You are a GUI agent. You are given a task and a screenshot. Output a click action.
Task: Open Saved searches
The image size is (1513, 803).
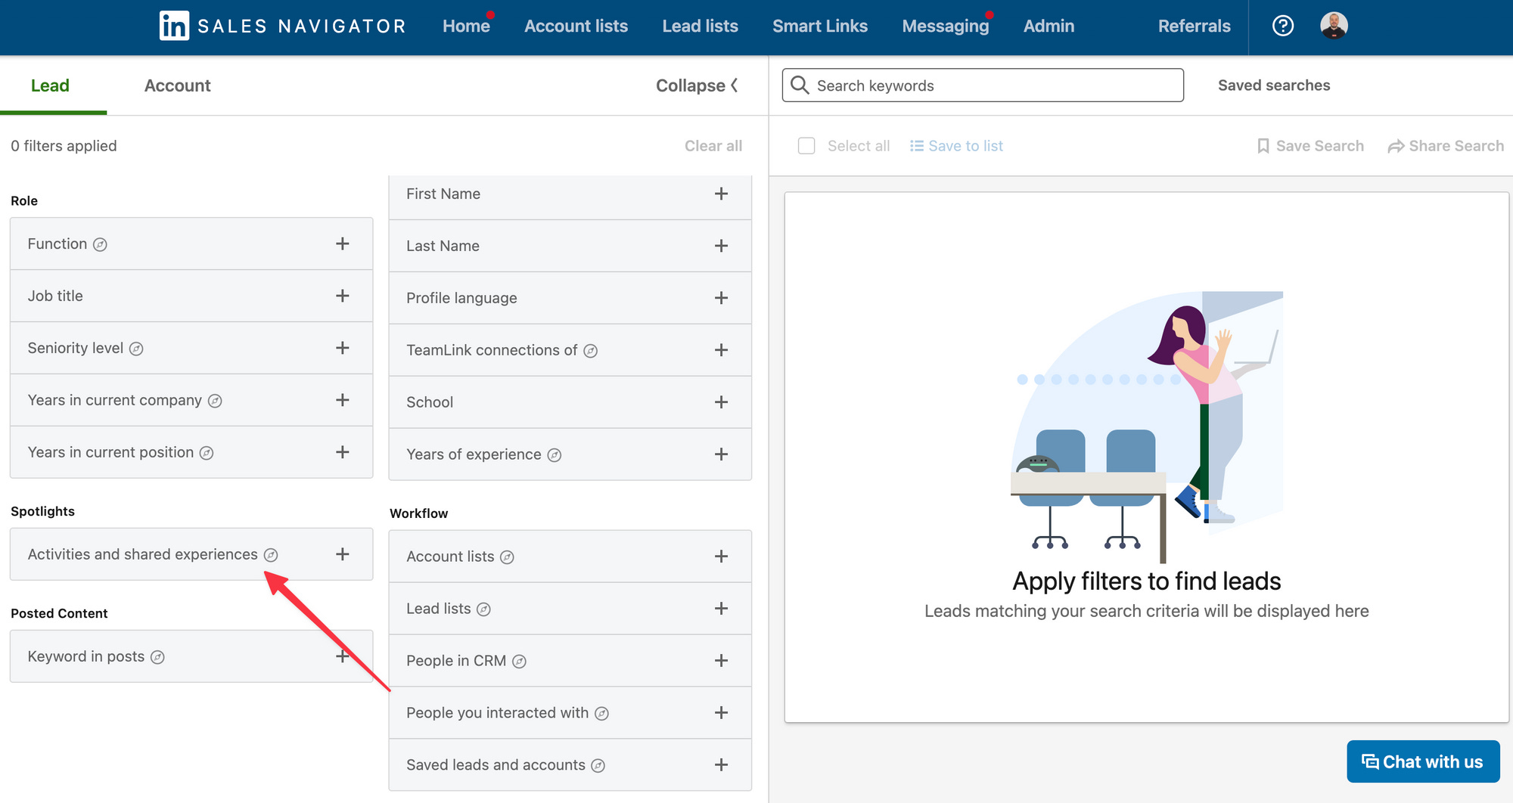[1274, 85]
